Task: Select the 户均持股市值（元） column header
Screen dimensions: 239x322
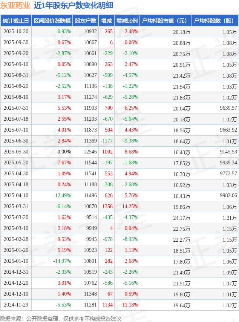Action: [x=166, y=21]
